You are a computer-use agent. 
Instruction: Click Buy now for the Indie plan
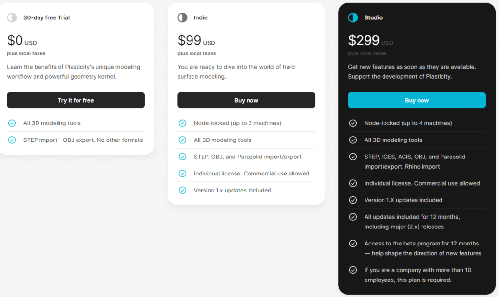[246, 100]
